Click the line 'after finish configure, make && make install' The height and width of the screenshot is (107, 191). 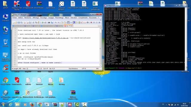(39, 63)
